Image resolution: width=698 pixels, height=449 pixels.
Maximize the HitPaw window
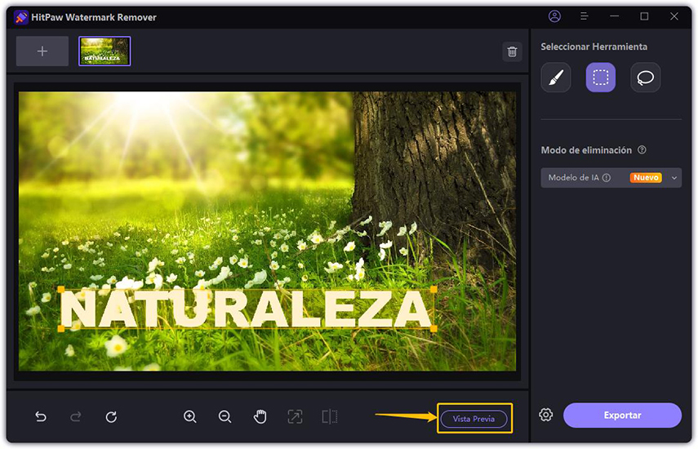(644, 16)
